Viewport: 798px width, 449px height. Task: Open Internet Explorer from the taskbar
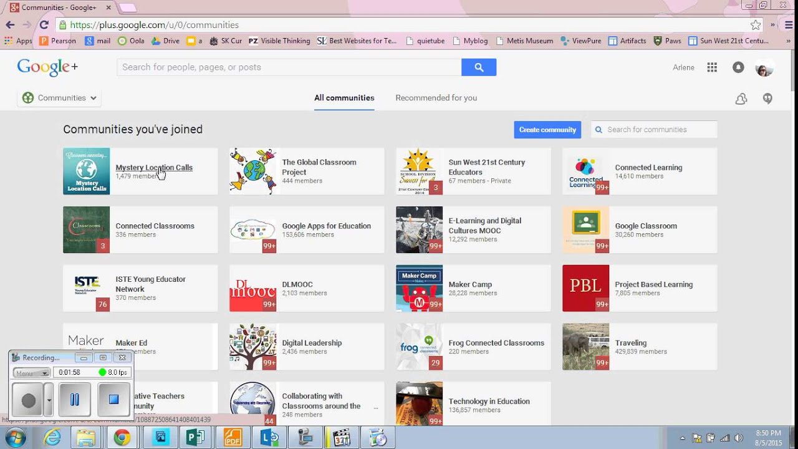pyautogui.click(x=52, y=438)
